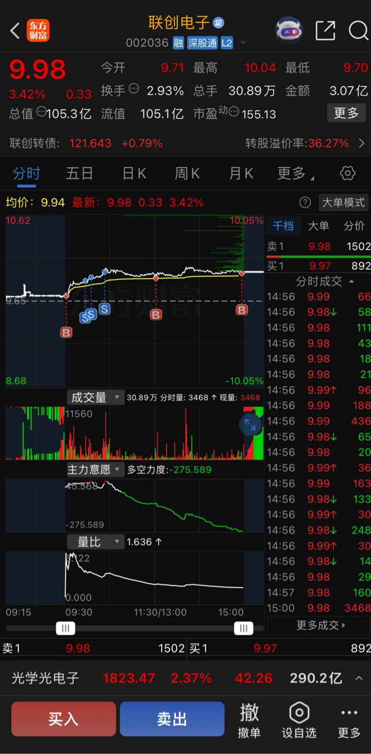
Task: Tap the 企 enterprise badge
Action: pos(218,22)
